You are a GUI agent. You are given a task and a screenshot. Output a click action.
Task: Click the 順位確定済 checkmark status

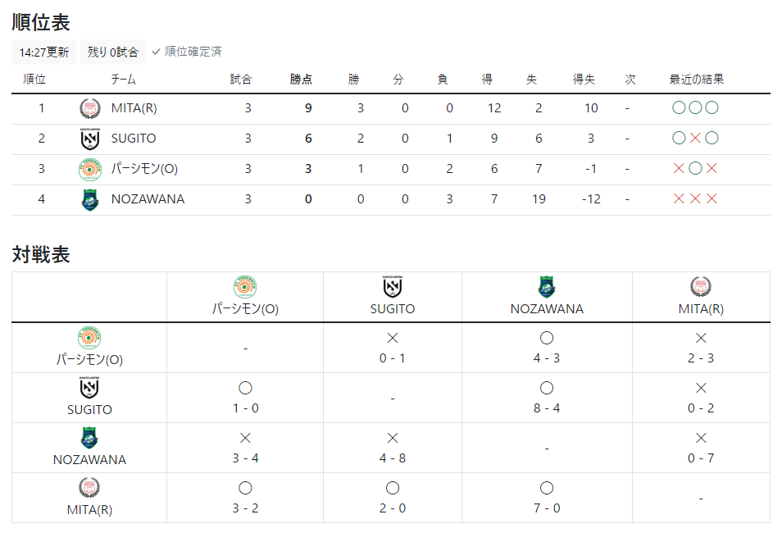click(x=187, y=52)
